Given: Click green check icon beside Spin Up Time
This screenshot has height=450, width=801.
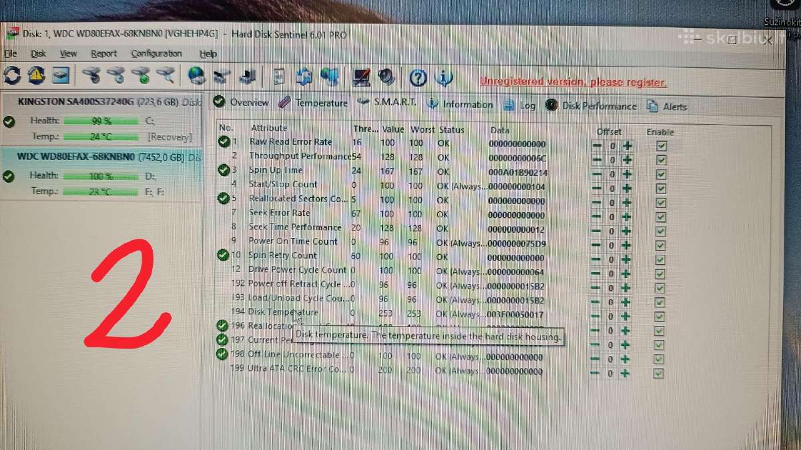Looking at the screenshot, I should click(x=224, y=170).
